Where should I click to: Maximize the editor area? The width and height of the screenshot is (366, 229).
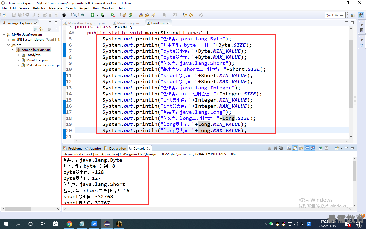352,22
